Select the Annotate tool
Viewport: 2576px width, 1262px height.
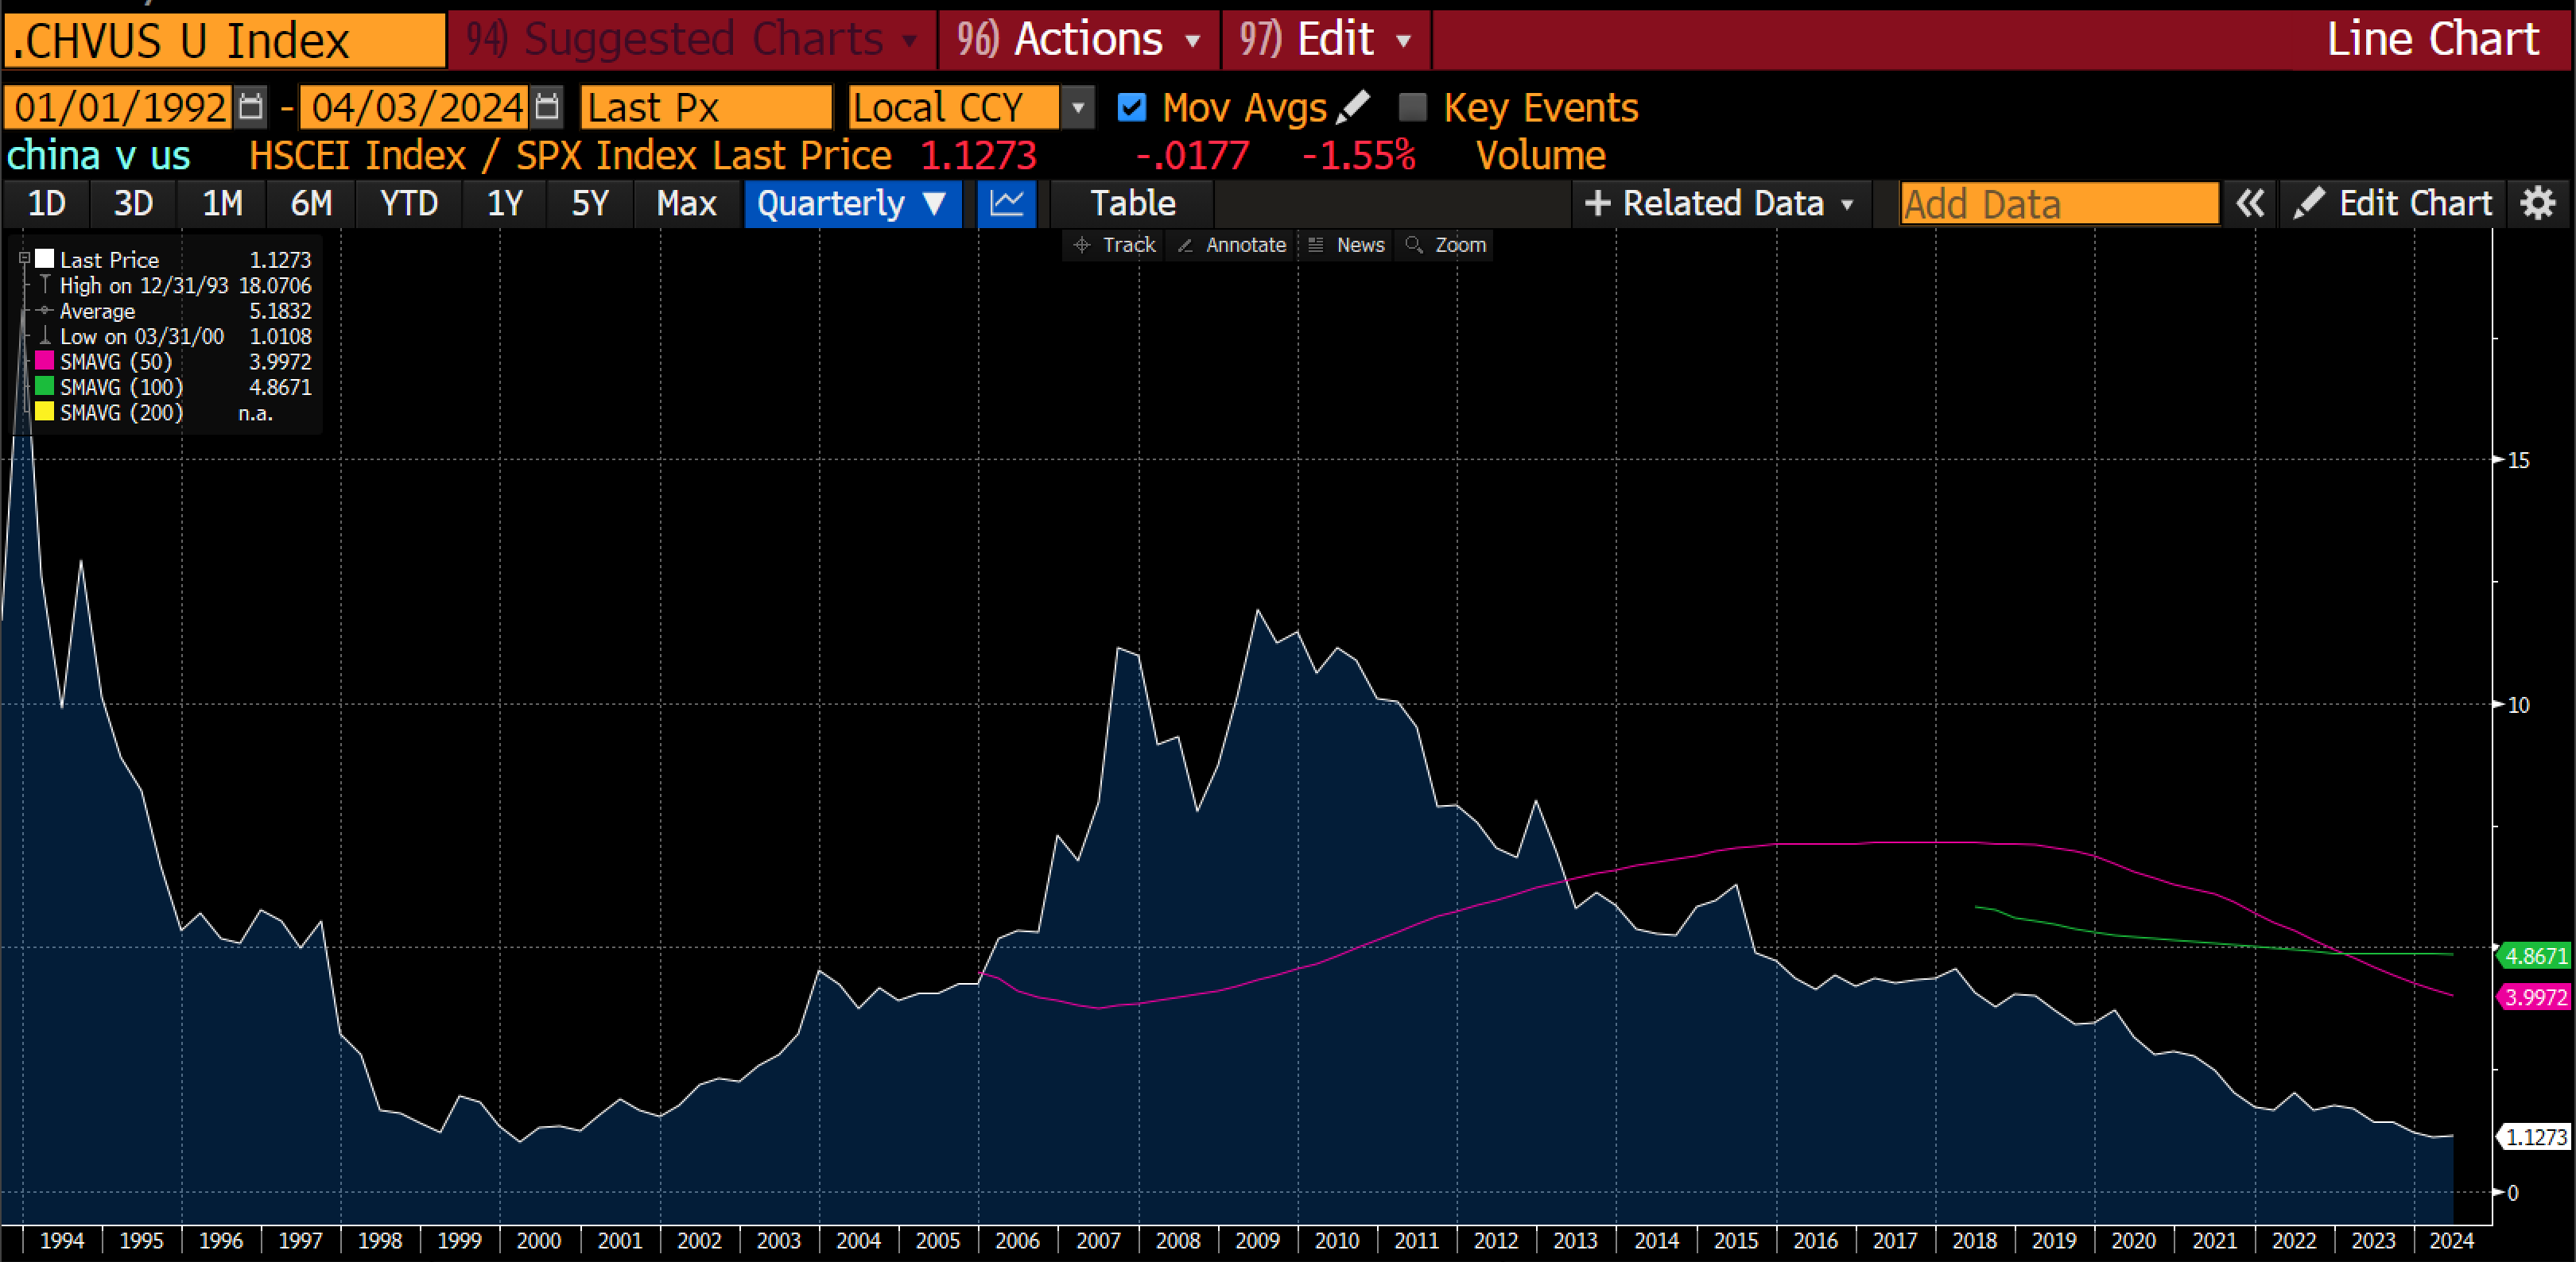[1233, 245]
